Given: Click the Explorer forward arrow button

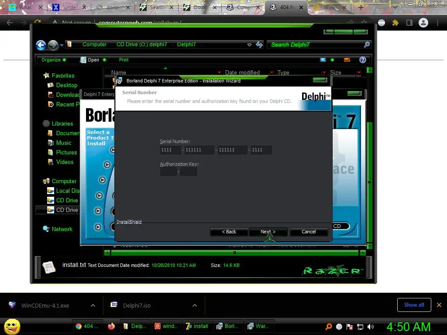Looking at the screenshot, I should point(53,45).
